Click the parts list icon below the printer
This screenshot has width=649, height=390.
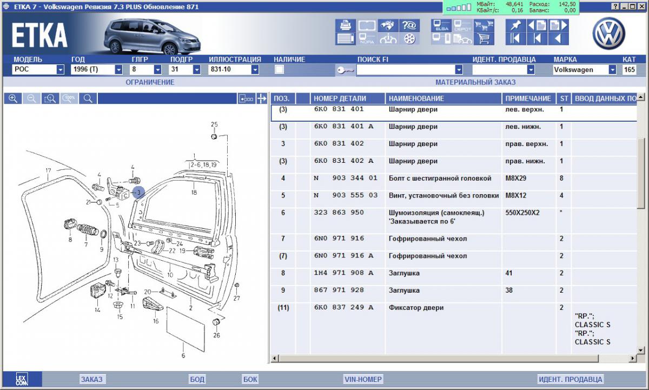click(x=345, y=38)
